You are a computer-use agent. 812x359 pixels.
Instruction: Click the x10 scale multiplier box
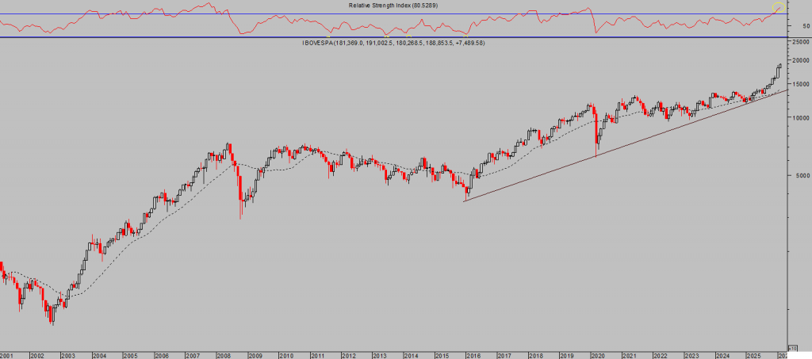(x=792, y=347)
